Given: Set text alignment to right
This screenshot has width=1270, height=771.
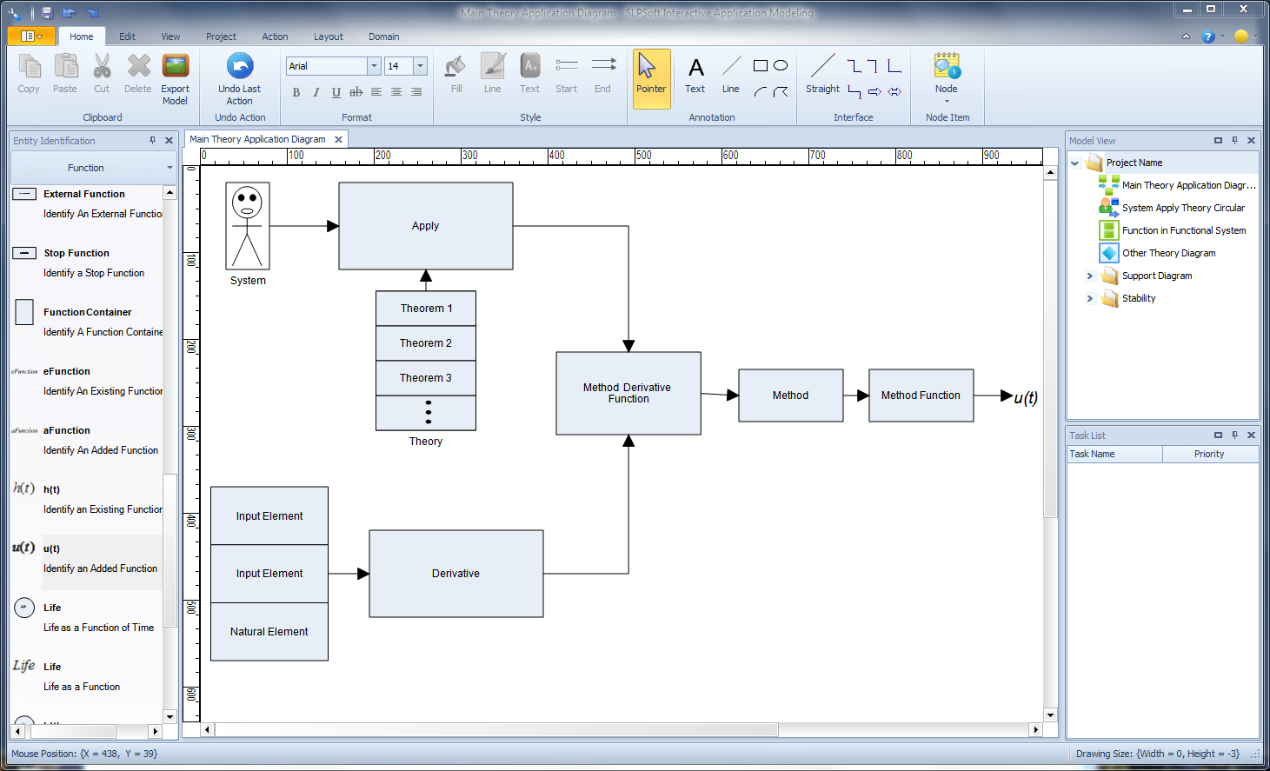Looking at the screenshot, I should coord(416,92).
